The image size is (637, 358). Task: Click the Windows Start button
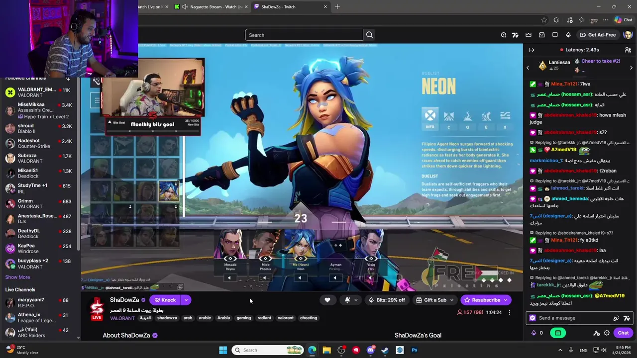[x=223, y=350]
